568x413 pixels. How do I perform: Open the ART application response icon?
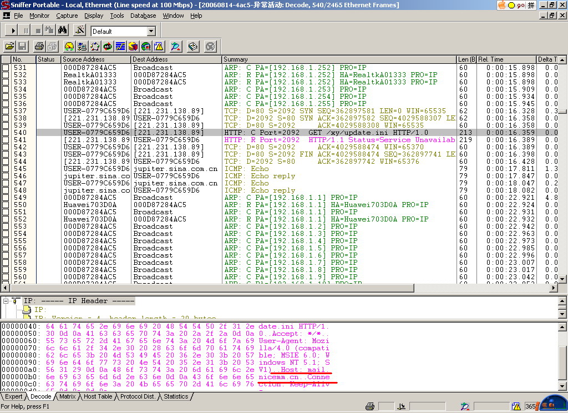point(108,47)
